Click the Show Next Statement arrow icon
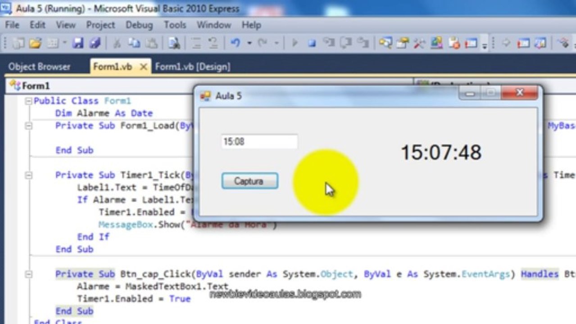The height and width of the screenshot is (324, 576). (506, 43)
